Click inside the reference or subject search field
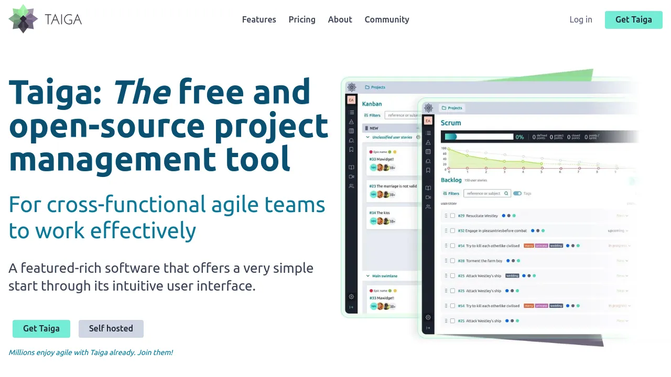 (485, 193)
